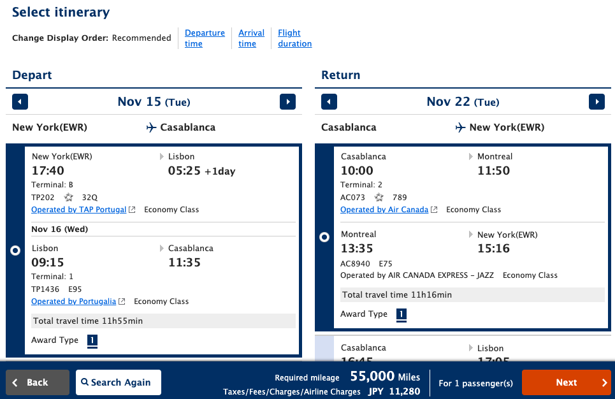Click Return Award Type 1 badge
The width and height of the screenshot is (615, 399).
pyautogui.click(x=401, y=314)
